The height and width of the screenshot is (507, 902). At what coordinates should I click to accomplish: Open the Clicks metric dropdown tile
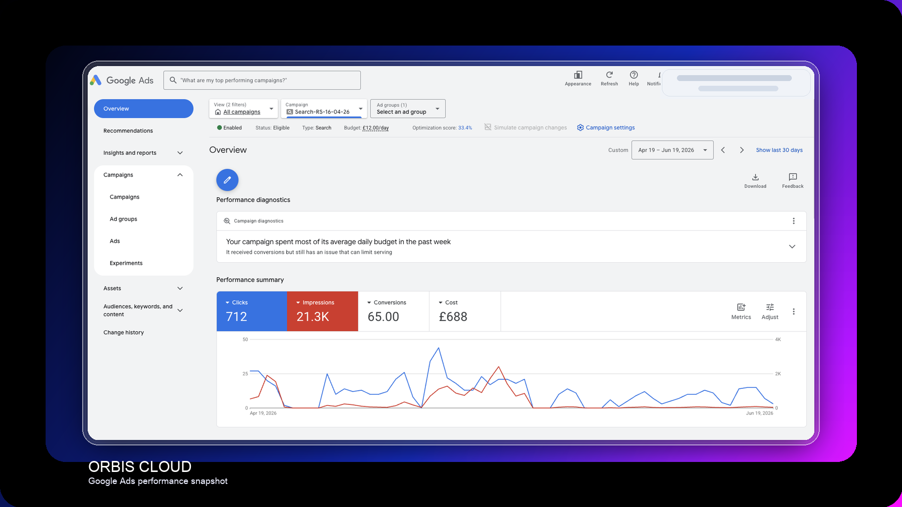tap(252, 311)
